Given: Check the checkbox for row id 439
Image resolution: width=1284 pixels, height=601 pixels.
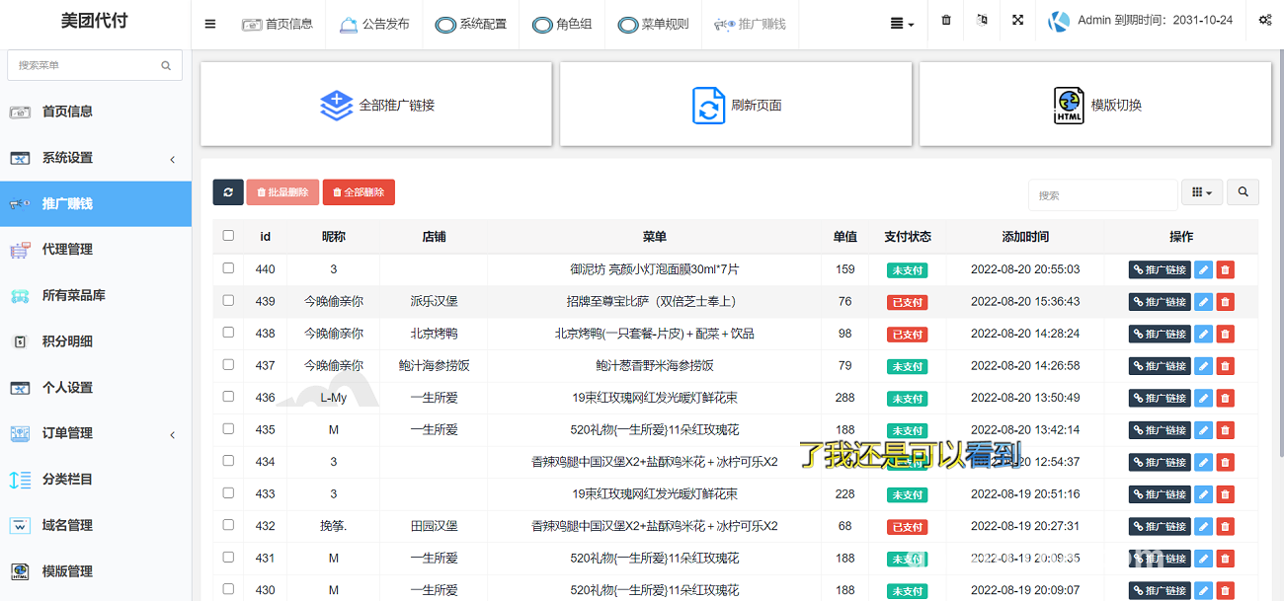Looking at the screenshot, I should (x=228, y=300).
